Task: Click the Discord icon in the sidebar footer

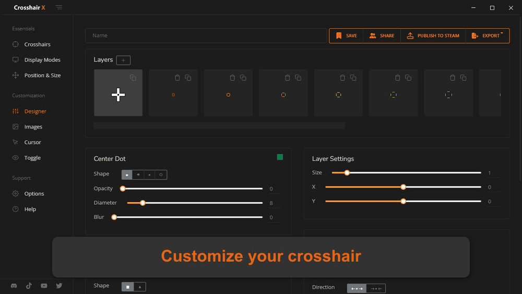Action: pyautogui.click(x=14, y=286)
